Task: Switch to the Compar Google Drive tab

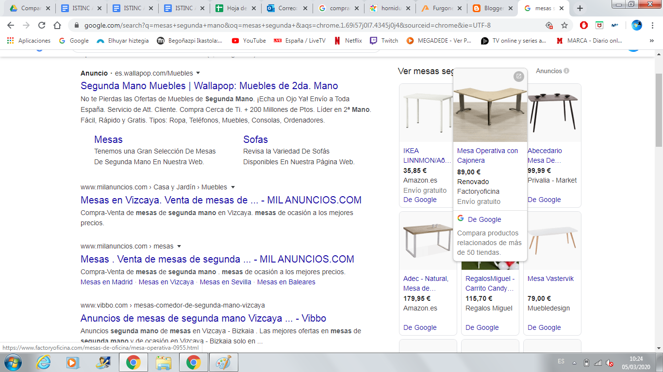Action: point(30,8)
